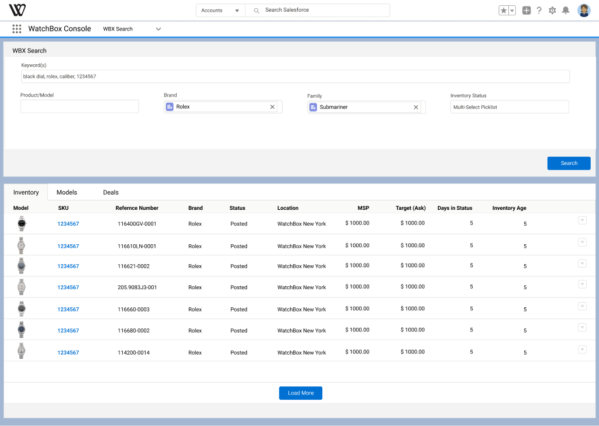Click watch thumbnail in 116680-0002 row

pos(22,330)
